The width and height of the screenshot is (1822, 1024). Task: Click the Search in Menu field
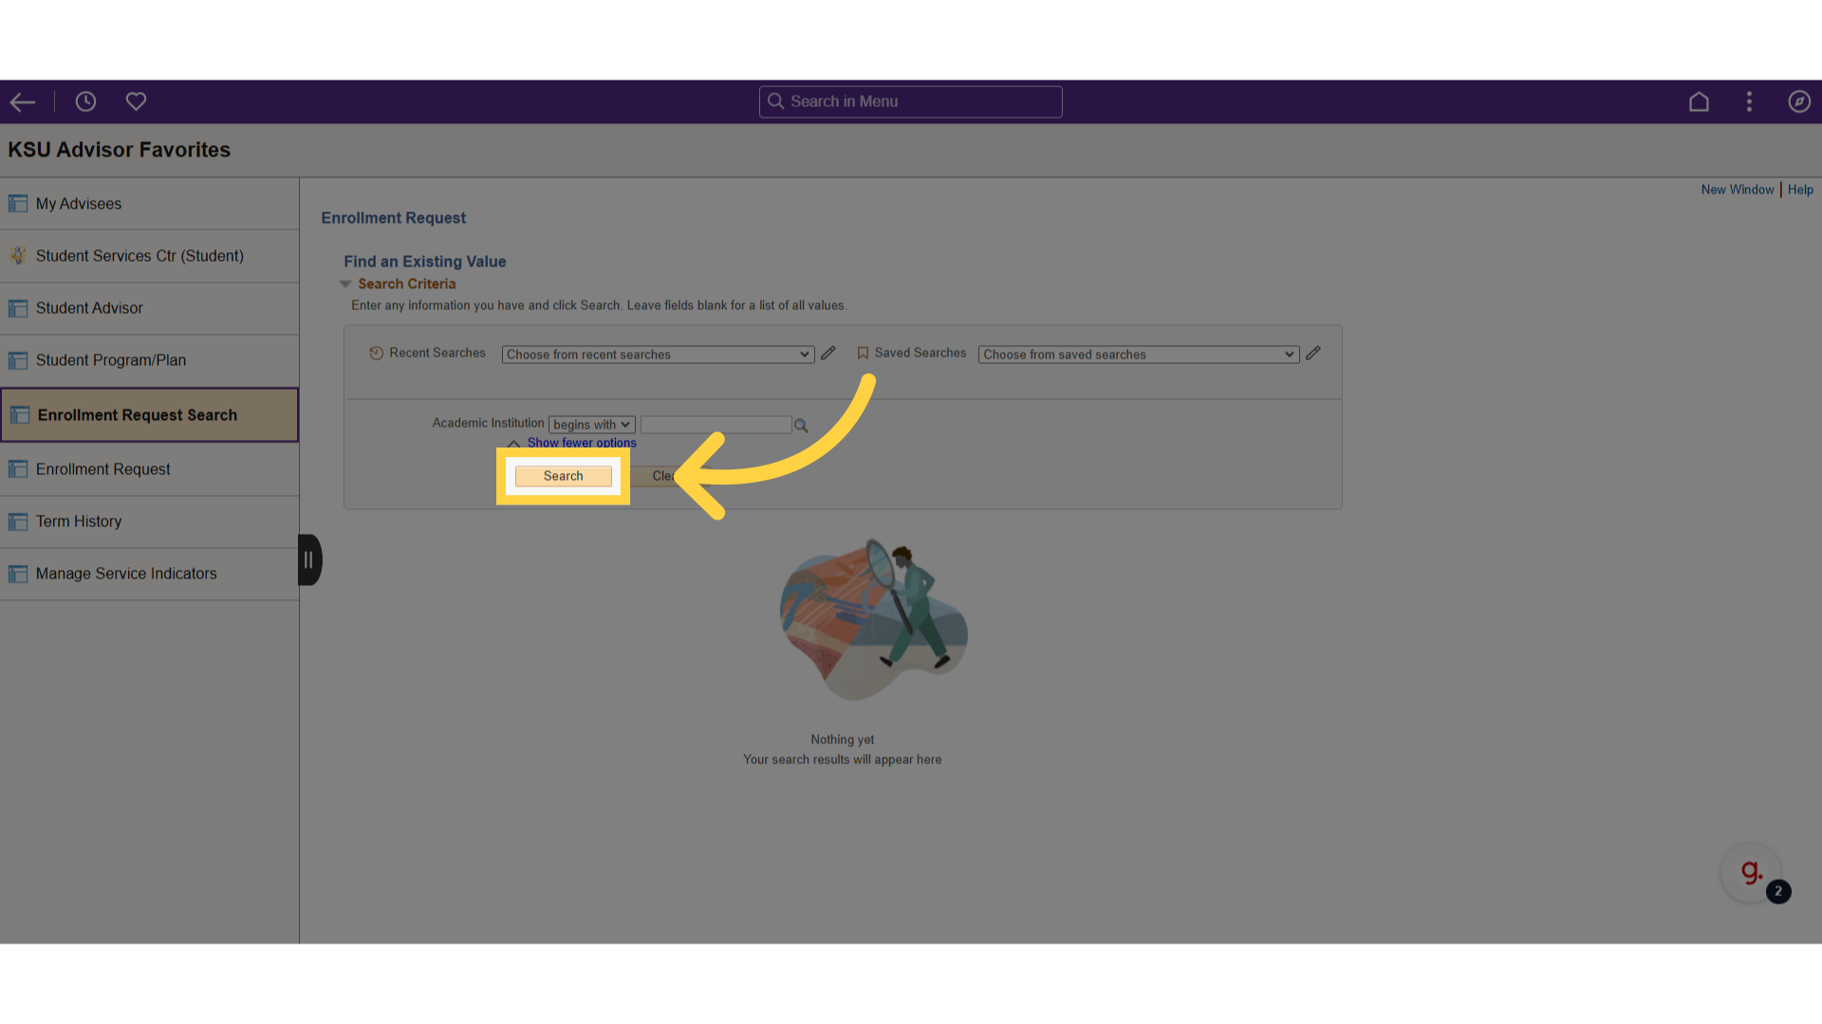point(910,101)
